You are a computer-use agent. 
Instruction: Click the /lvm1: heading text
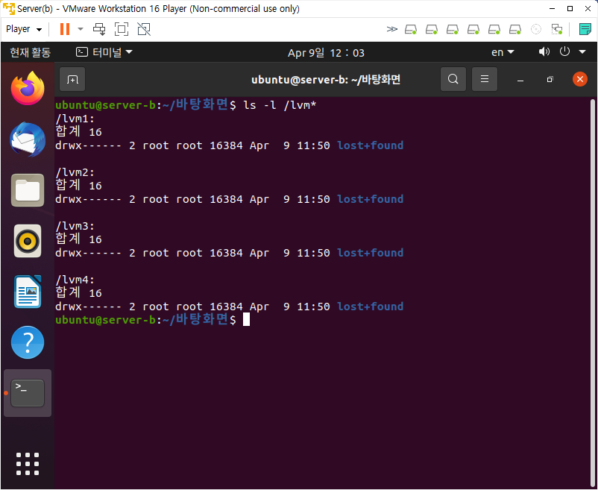75,119
